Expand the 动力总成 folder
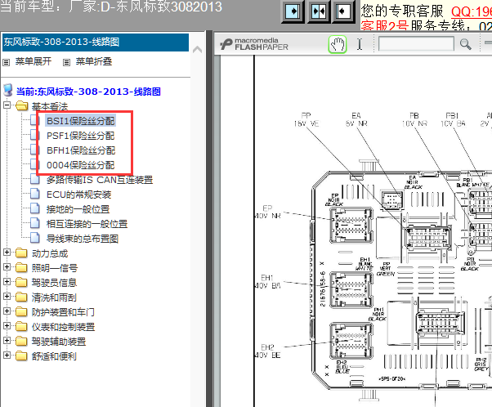This screenshot has height=407, width=492. pos(7,252)
